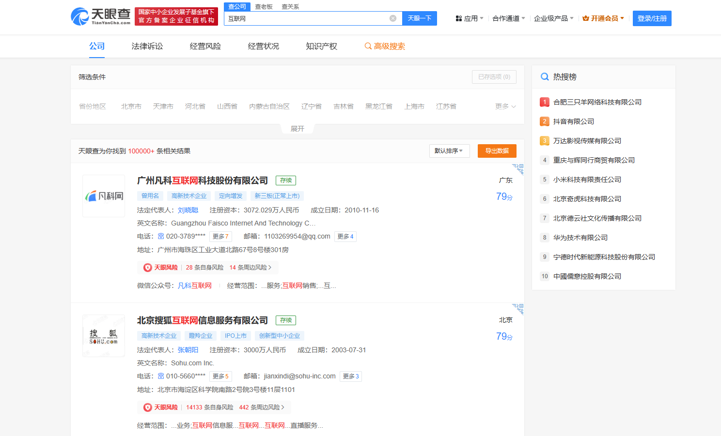Click the IPO上市 tag

click(x=236, y=336)
